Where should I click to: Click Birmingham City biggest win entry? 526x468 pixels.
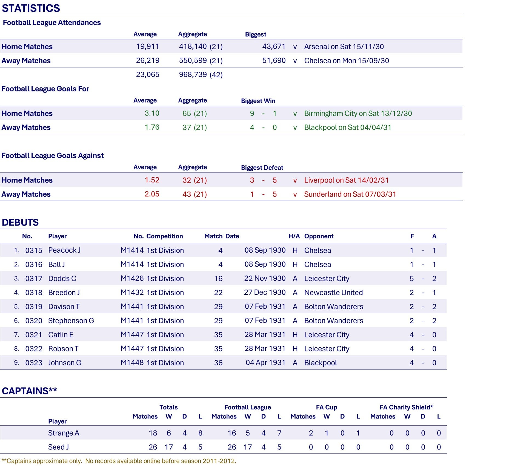tap(358, 113)
